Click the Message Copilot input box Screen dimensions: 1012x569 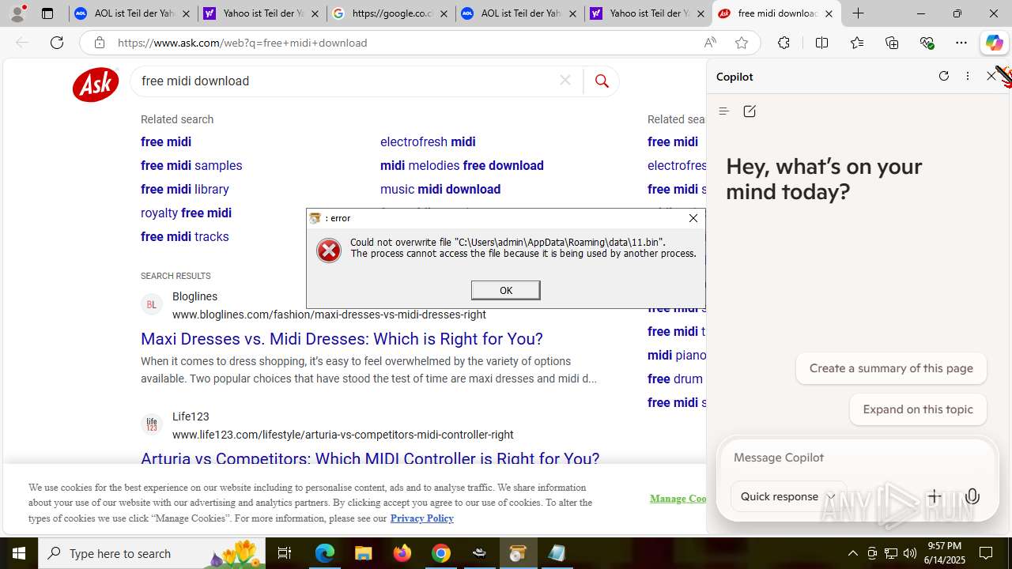tap(857, 458)
